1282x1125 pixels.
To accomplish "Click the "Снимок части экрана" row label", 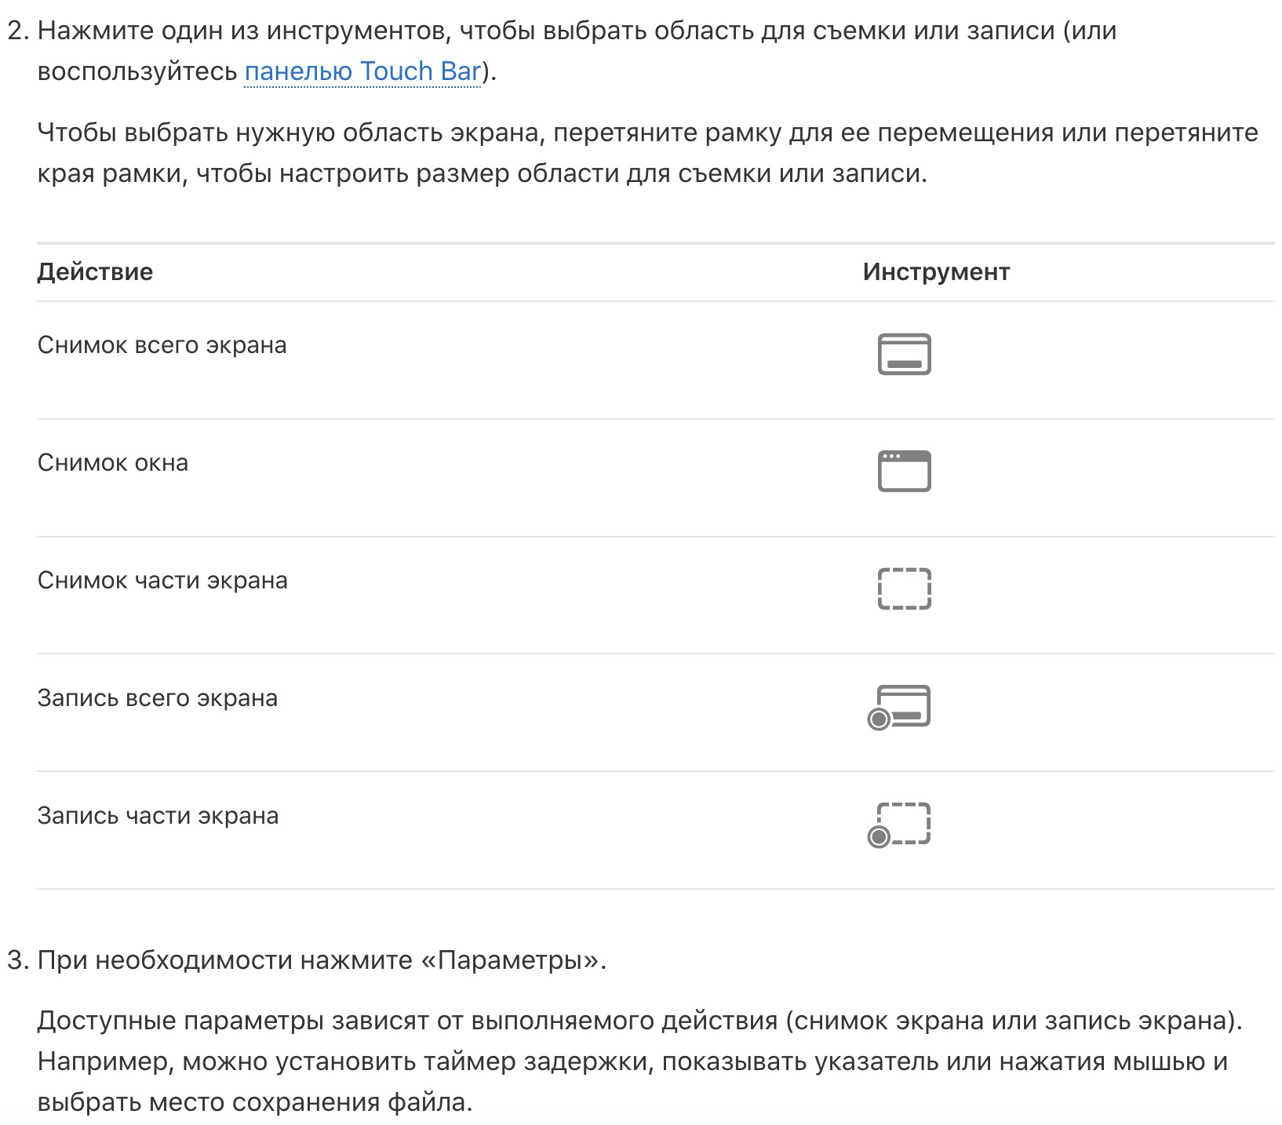I will 162,581.
